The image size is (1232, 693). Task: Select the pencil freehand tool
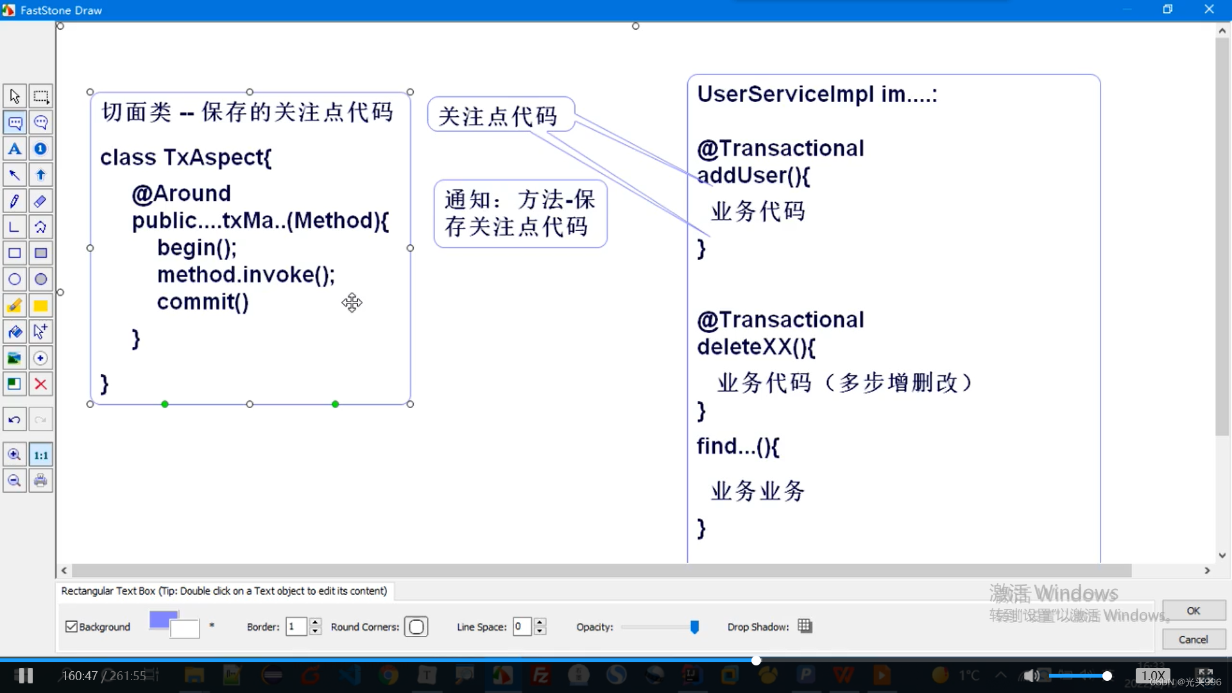pos(14,201)
